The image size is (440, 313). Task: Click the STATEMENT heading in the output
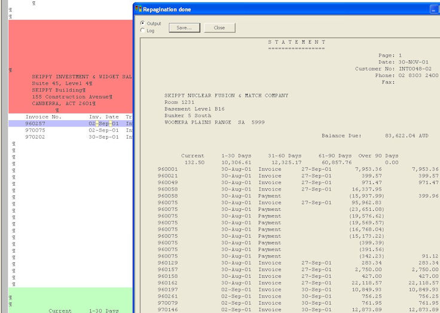(297, 42)
